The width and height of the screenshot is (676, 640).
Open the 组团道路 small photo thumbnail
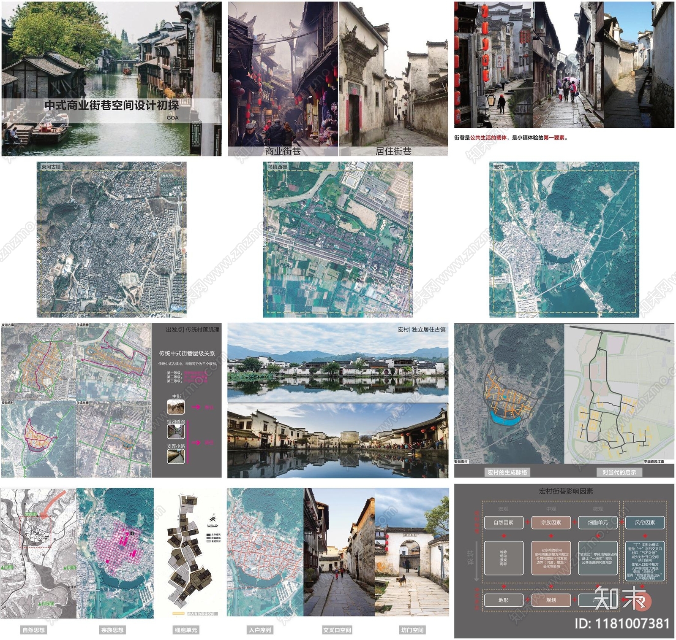click(176, 432)
